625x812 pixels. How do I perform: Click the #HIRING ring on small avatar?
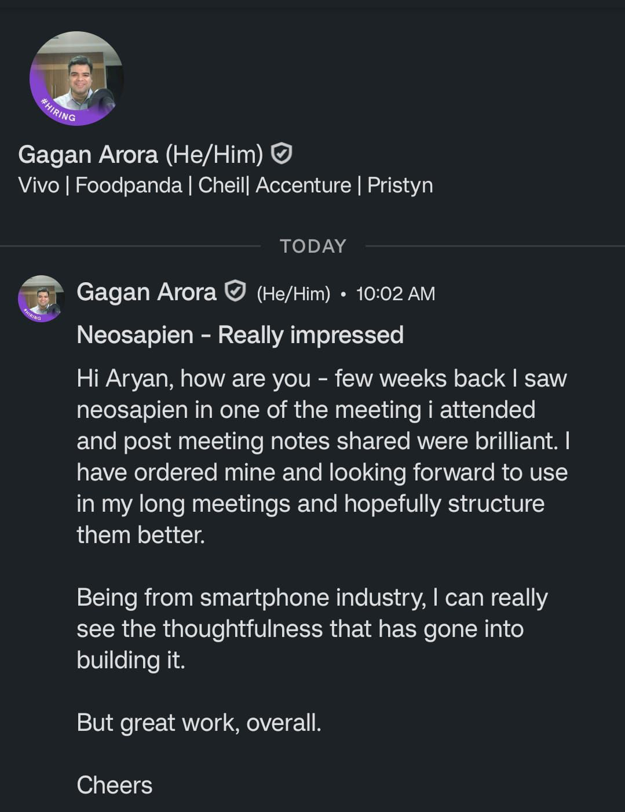point(31,315)
